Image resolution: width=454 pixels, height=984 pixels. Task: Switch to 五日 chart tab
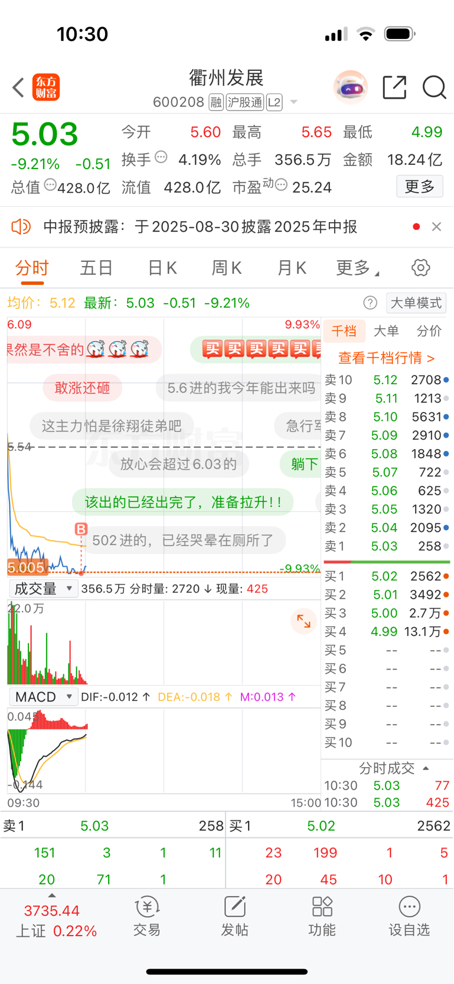pos(96,268)
